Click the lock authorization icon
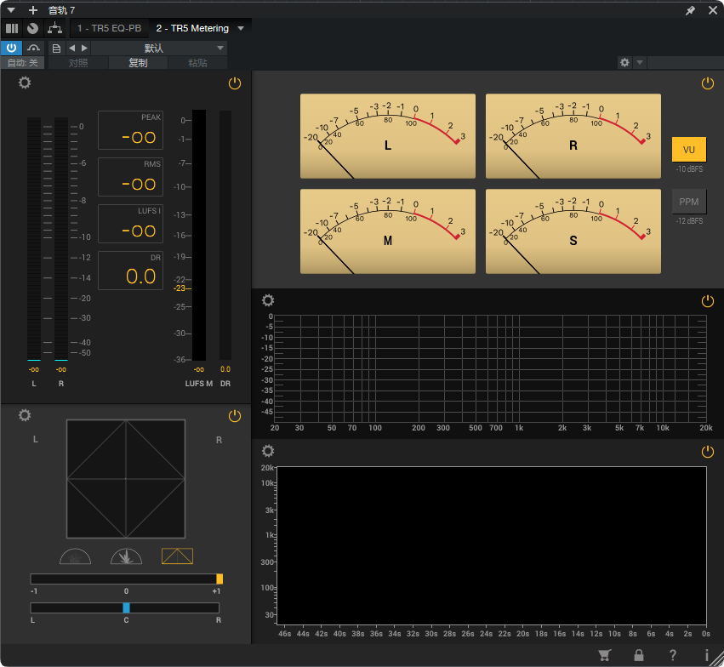The height and width of the screenshot is (667, 724). pos(639,655)
